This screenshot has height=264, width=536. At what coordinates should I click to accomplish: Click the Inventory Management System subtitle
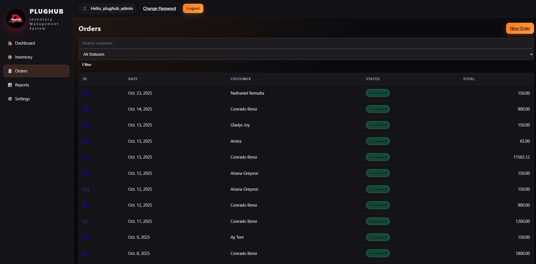click(x=44, y=24)
